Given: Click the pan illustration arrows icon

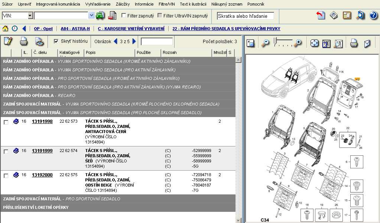Looking at the screenshot, I should [314, 43].
